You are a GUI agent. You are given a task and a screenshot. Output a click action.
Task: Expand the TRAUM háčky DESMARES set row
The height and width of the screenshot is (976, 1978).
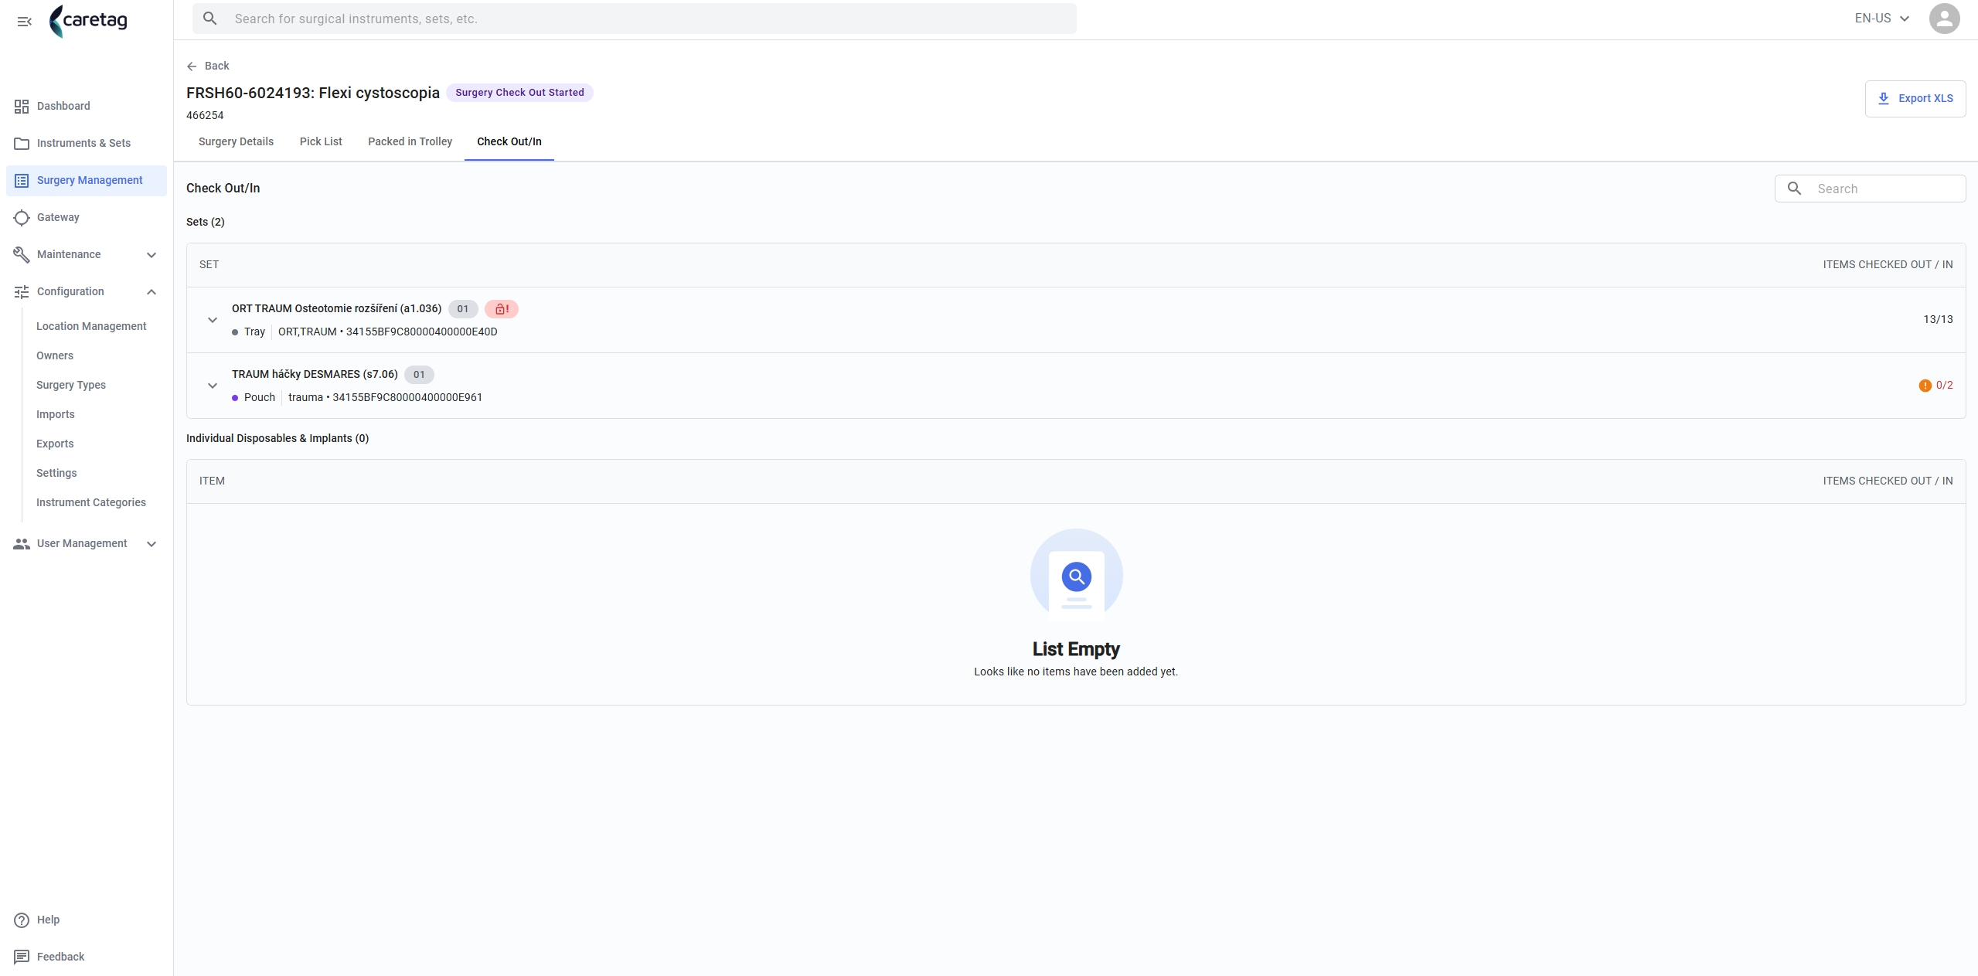tap(213, 386)
